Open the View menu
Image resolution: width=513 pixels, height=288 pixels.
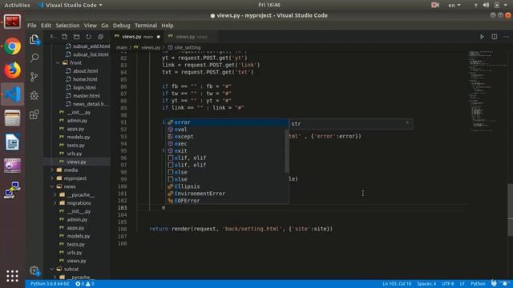[x=90, y=26]
